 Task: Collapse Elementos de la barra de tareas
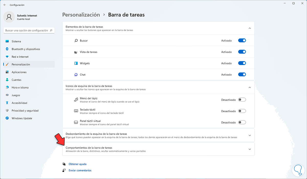click(x=250, y=28)
